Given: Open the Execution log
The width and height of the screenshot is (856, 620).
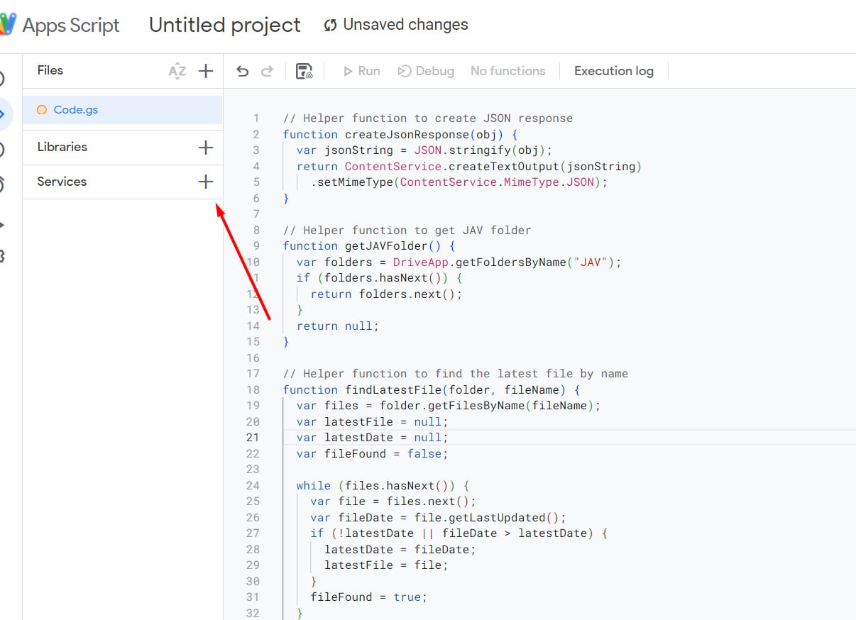Looking at the screenshot, I should 613,71.
